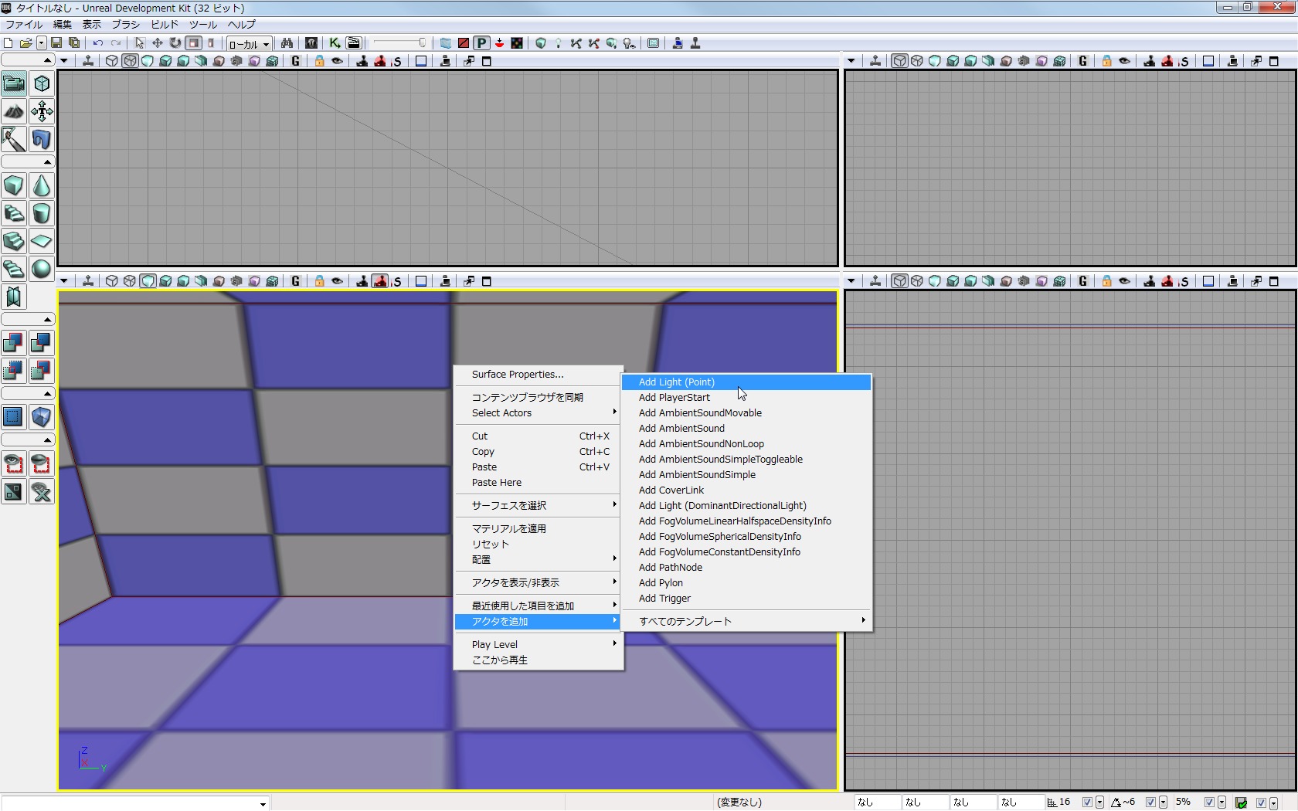Screen dimensions: 1298x811
Task: Click the Cylinder brush builder
Action: [x=42, y=213]
